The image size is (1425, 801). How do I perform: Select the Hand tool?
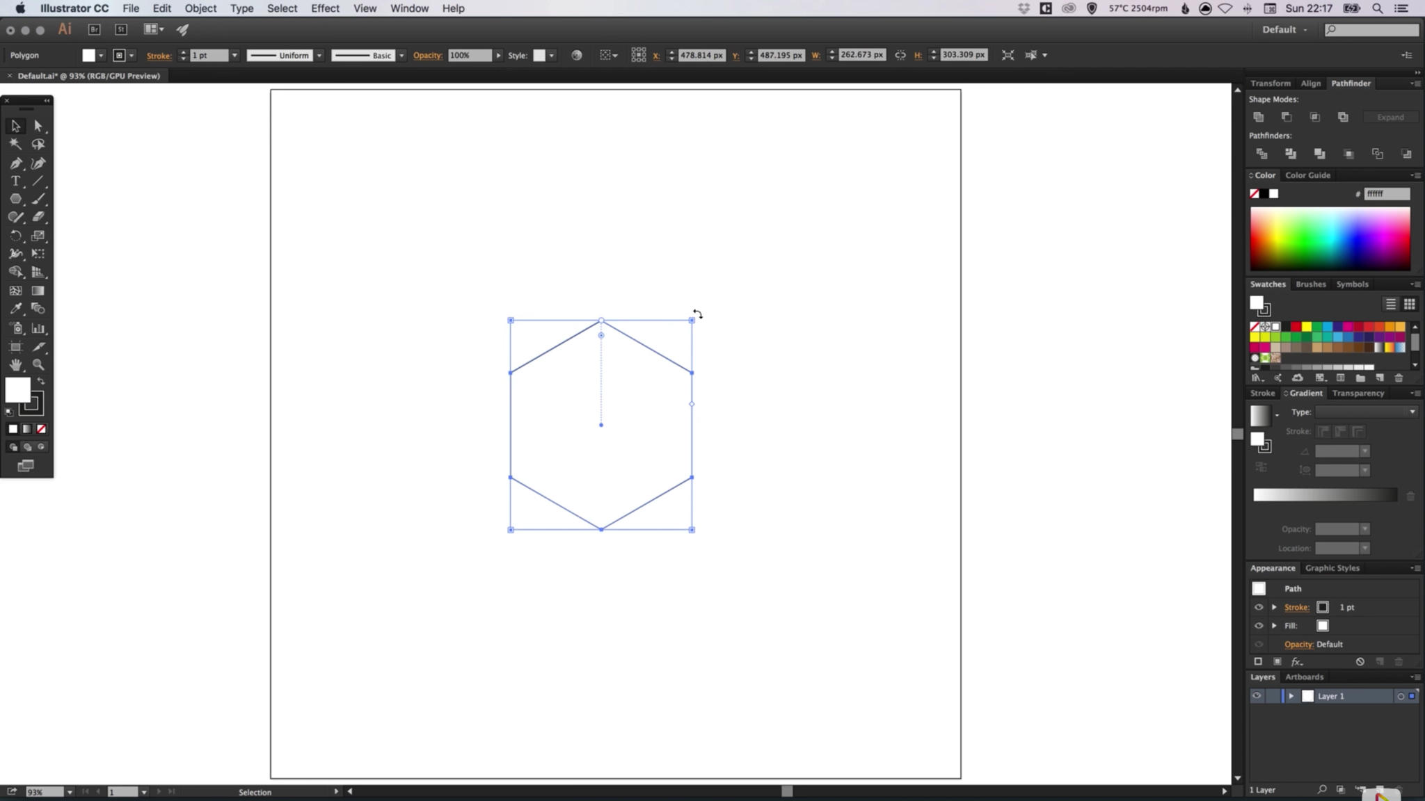click(x=15, y=364)
